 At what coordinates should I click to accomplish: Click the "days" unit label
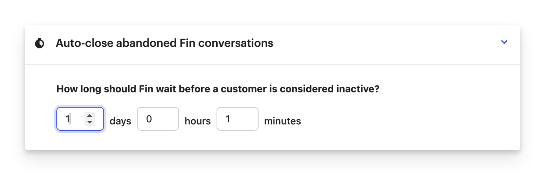(120, 121)
